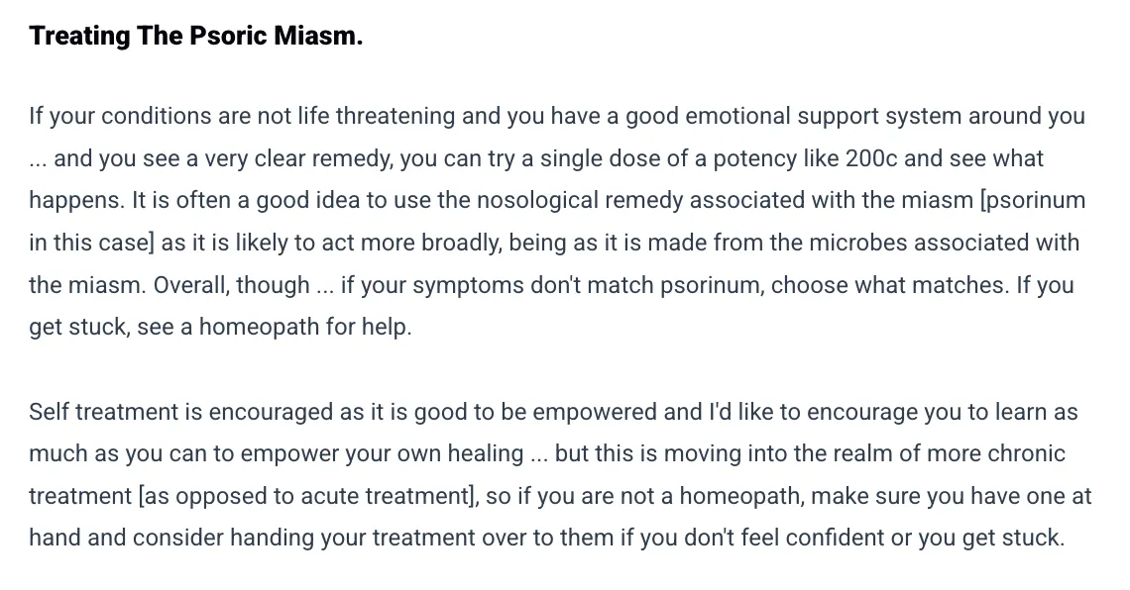The image size is (1130, 590).
Task: Click the phrase 'life threatening' in first paragraph
Action: (377, 116)
